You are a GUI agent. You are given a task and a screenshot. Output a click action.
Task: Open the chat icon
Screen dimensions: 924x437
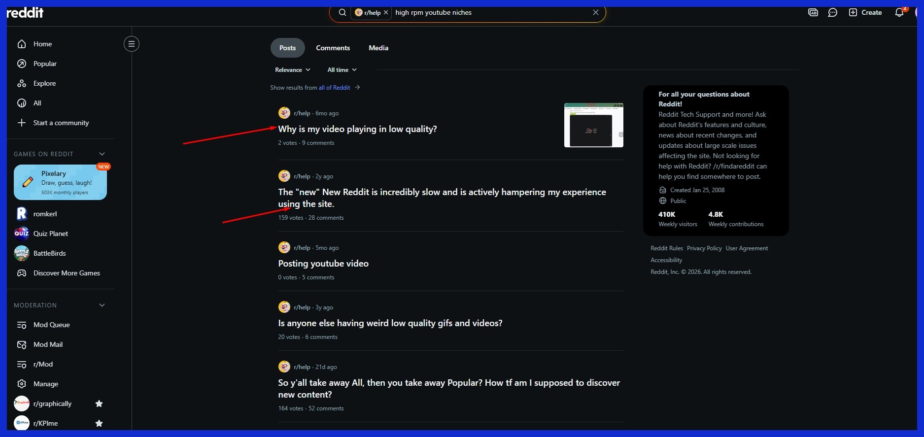[832, 13]
